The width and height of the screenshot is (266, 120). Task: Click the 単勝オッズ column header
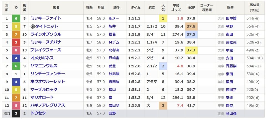coord(176,8)
